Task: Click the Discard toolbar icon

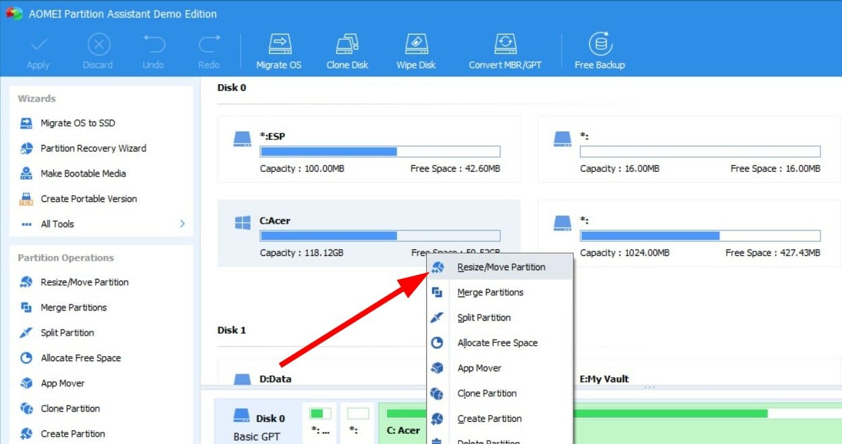Action: (x=98, y=45)
